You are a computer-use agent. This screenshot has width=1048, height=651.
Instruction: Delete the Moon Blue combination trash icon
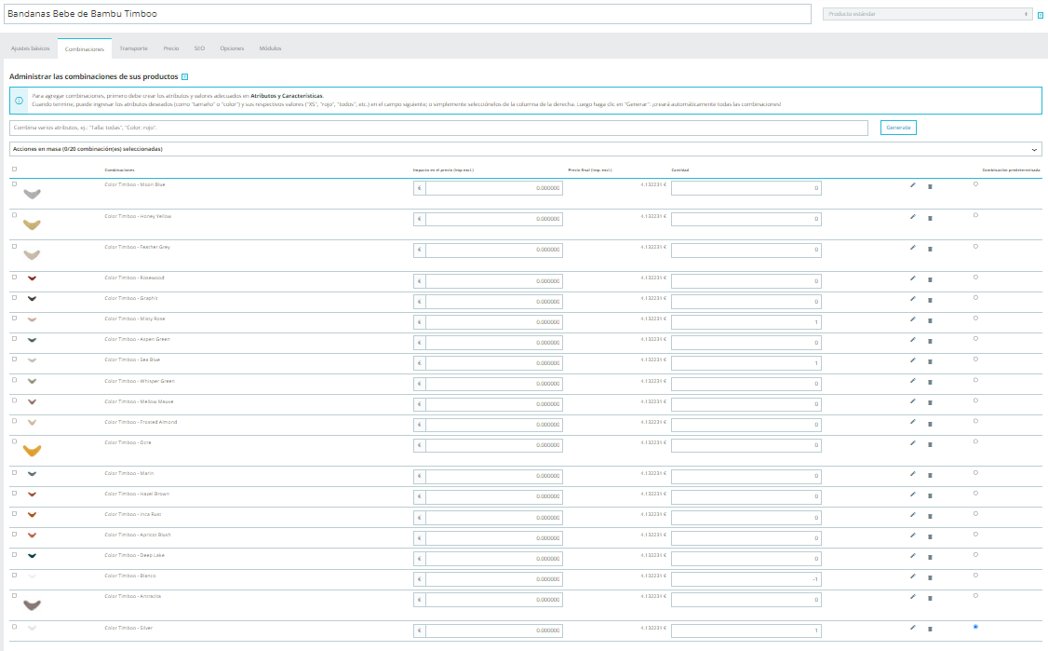[930, 186]
